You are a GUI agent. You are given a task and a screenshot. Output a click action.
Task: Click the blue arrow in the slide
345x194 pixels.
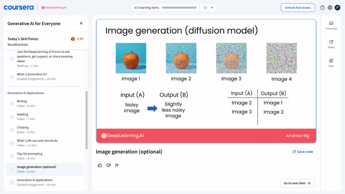click(152, 108)
